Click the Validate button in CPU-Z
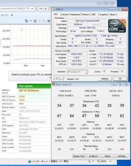 tap(104, 79)
